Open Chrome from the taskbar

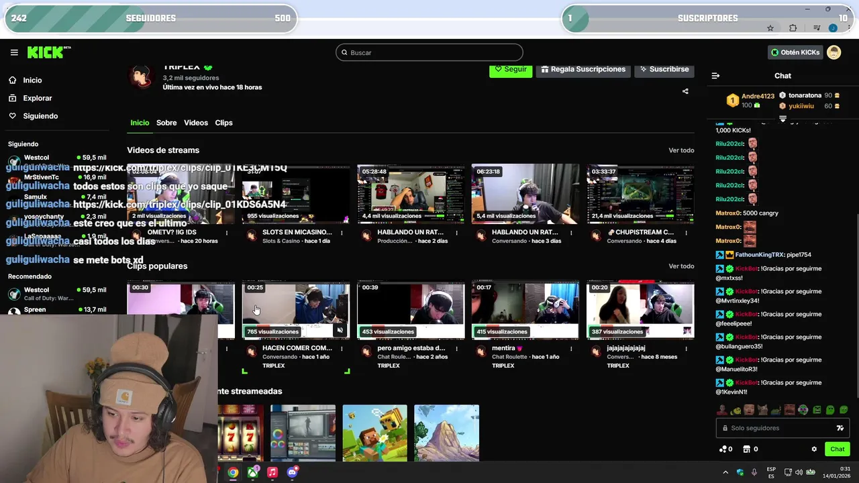pyautogui.click(x=233, y=472)
